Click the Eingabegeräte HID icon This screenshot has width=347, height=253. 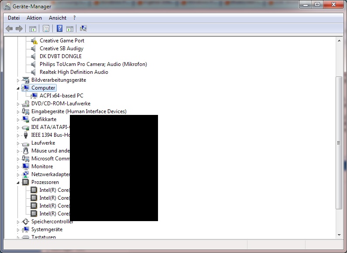coord(26,111)
